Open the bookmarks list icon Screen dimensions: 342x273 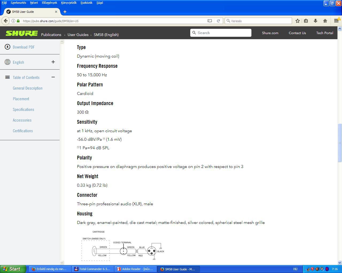[306, 21]
